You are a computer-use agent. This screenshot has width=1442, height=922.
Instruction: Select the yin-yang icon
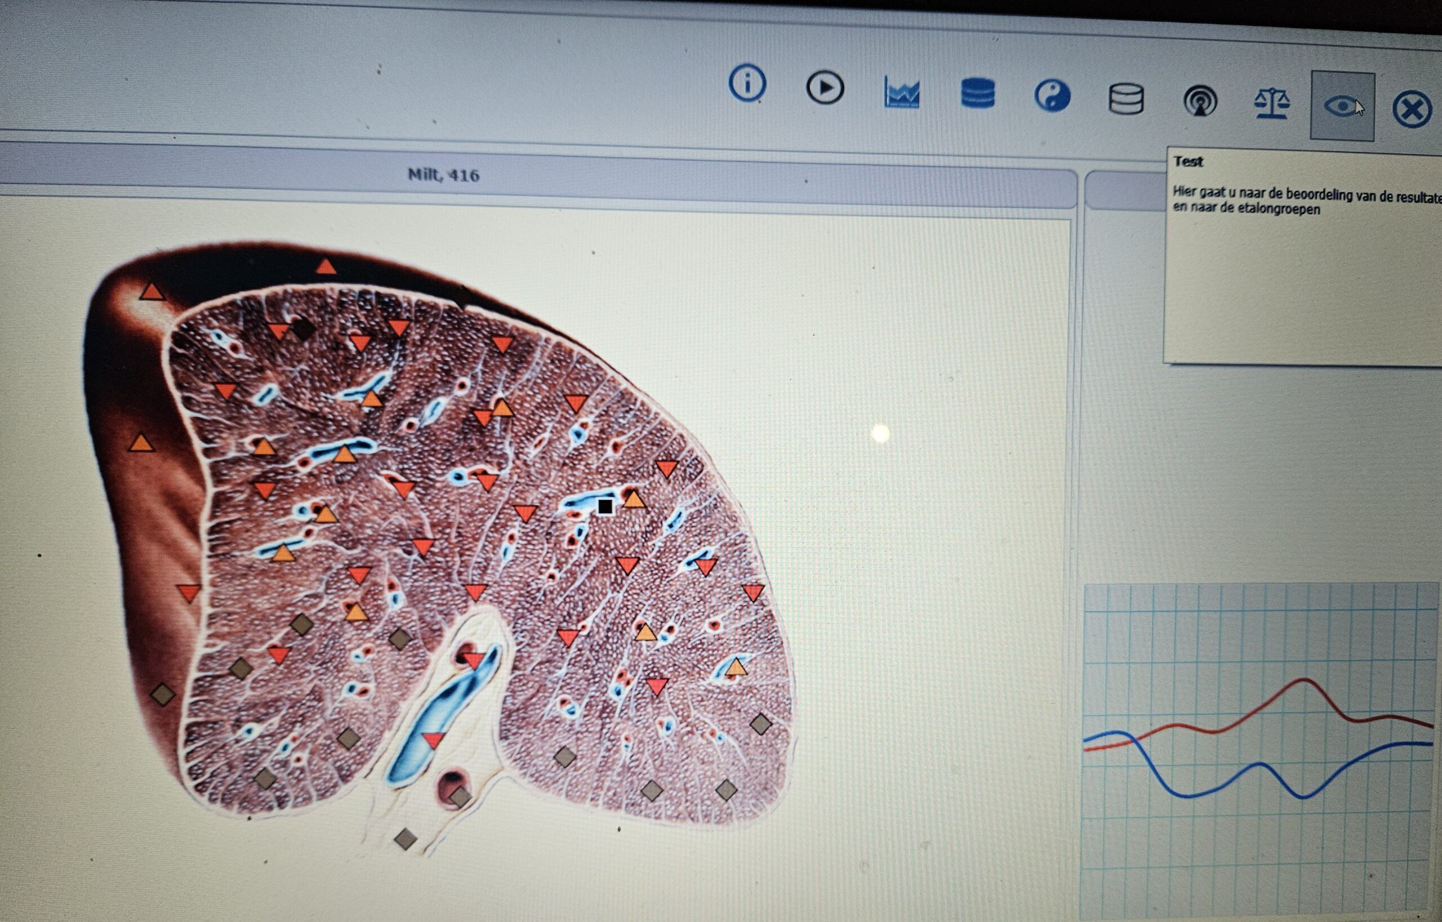click(1052, 96)
